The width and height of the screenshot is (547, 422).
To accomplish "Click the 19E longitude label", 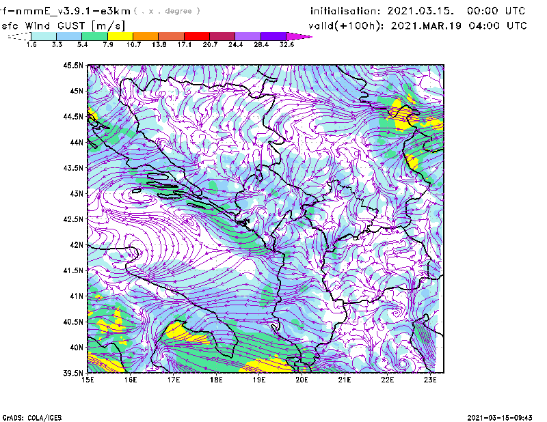I will pyautogui.click(x=259, y=380).
